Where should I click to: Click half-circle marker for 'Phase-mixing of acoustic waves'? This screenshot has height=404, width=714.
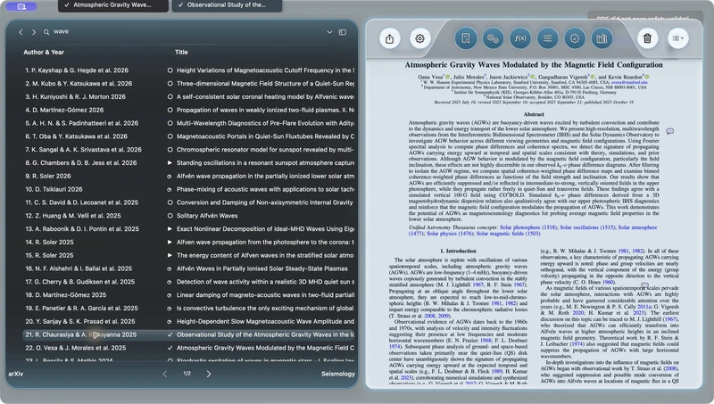tap(170, 190)
